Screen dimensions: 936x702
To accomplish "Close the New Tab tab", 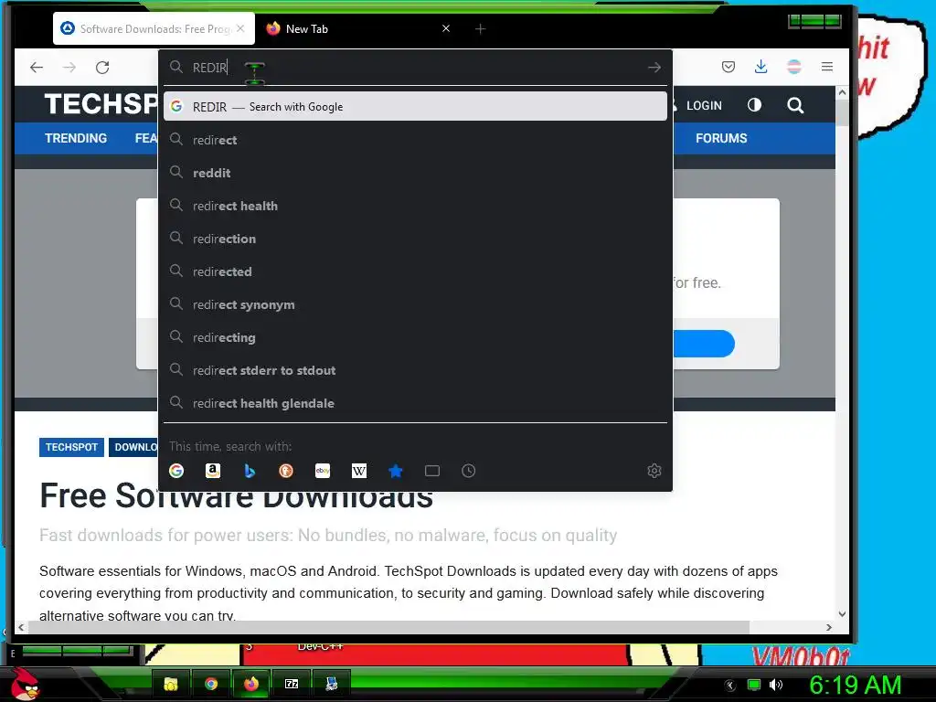I will coord(446,28).
